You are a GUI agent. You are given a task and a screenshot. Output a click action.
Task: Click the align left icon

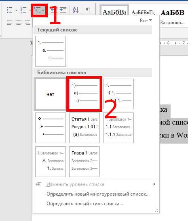[x=10, y=23]
